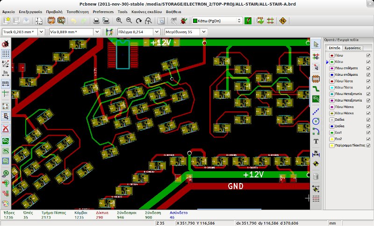This screenshot has height=226, width=374.
Task: Run the design rules check bug icon
Action: coord(184,21)
